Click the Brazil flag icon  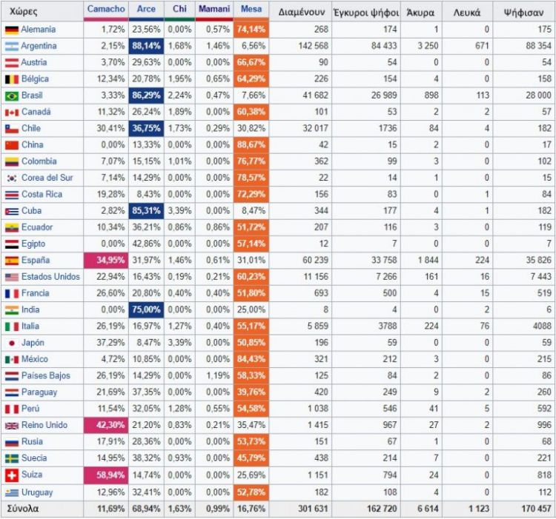(x=11, y=96)
